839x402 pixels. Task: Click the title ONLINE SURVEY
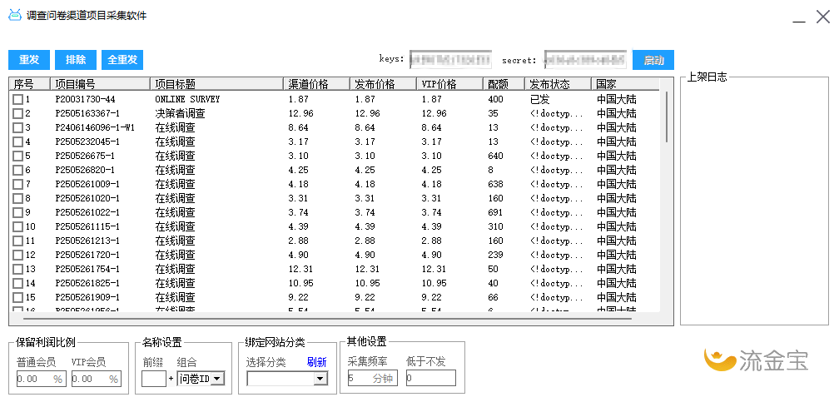(187, 100)
